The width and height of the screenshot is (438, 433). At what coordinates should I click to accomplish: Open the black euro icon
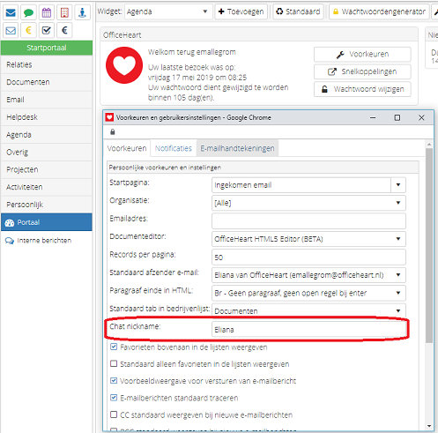pos(64,30)
